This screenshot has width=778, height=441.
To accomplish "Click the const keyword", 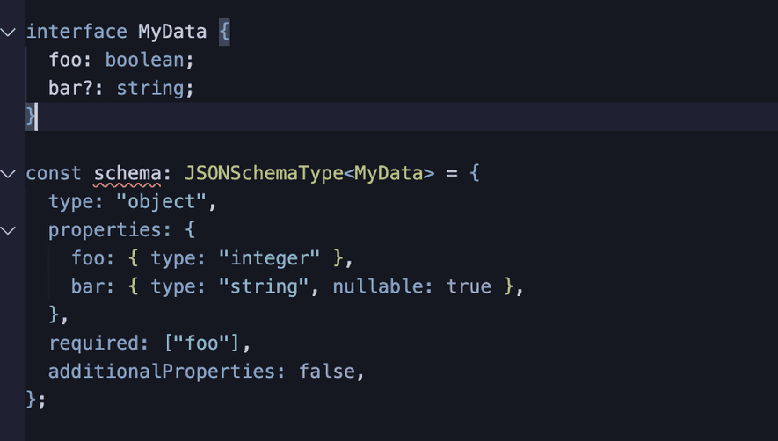I will (53, 174).
